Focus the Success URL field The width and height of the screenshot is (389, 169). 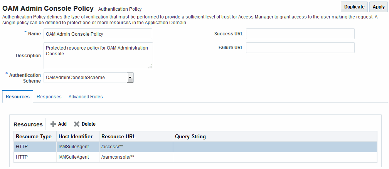pos(300,34)
